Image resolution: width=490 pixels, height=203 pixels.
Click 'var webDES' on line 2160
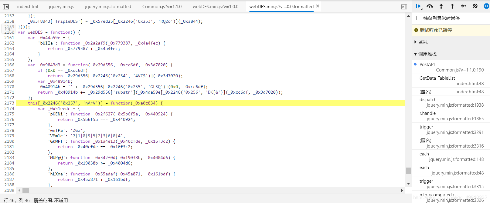(x=30, y=32)
